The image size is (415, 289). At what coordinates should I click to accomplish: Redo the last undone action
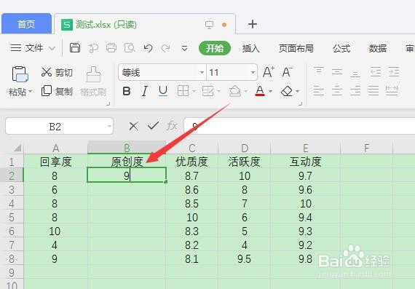(x=166, y=48)
